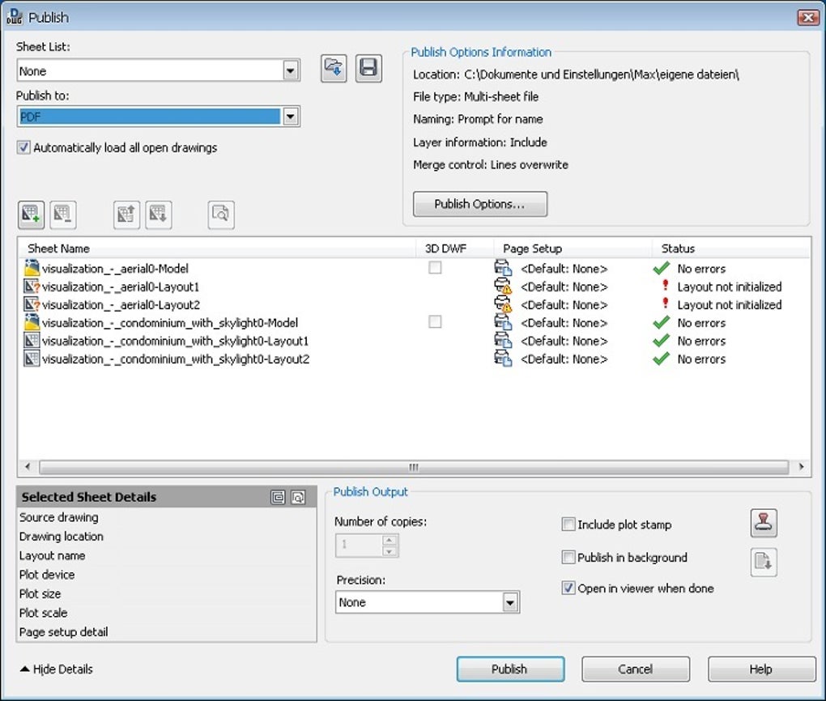The image size is (826, 701).
Task: Click first icon in Selected Sheet Details header
Action: 278,497
